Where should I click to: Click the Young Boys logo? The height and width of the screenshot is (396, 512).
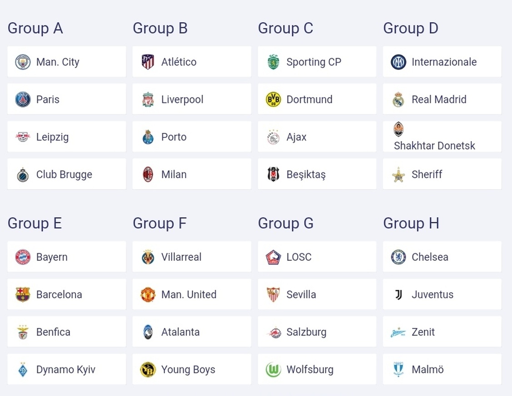[148, 370]
